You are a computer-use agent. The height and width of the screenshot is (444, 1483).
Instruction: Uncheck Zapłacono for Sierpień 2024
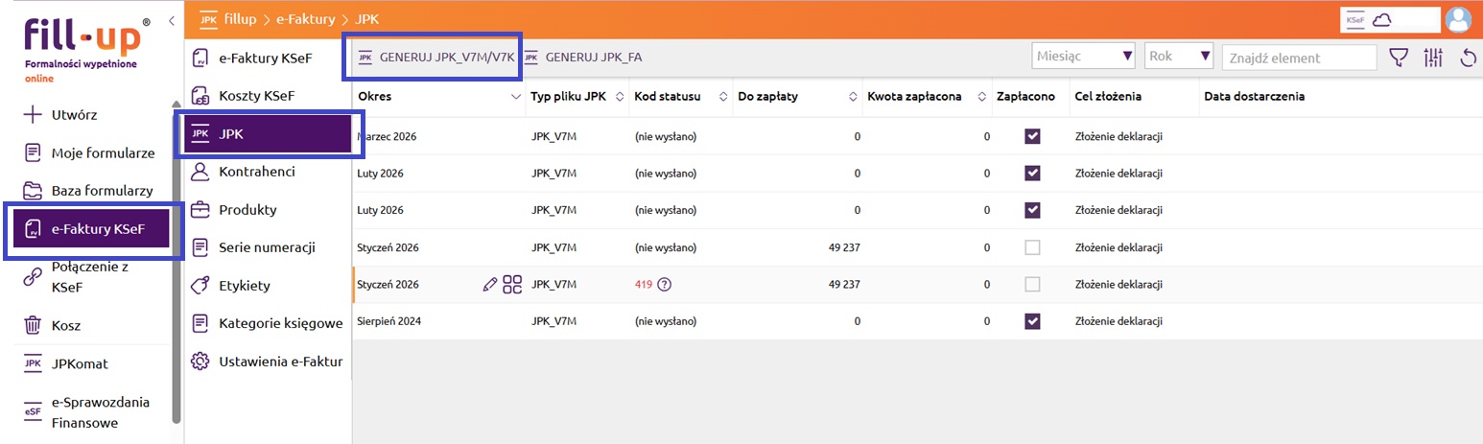(1032, 321)
